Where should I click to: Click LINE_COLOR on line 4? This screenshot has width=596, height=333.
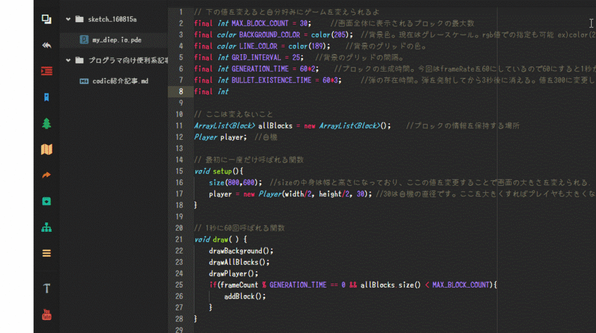pos(258,46)
